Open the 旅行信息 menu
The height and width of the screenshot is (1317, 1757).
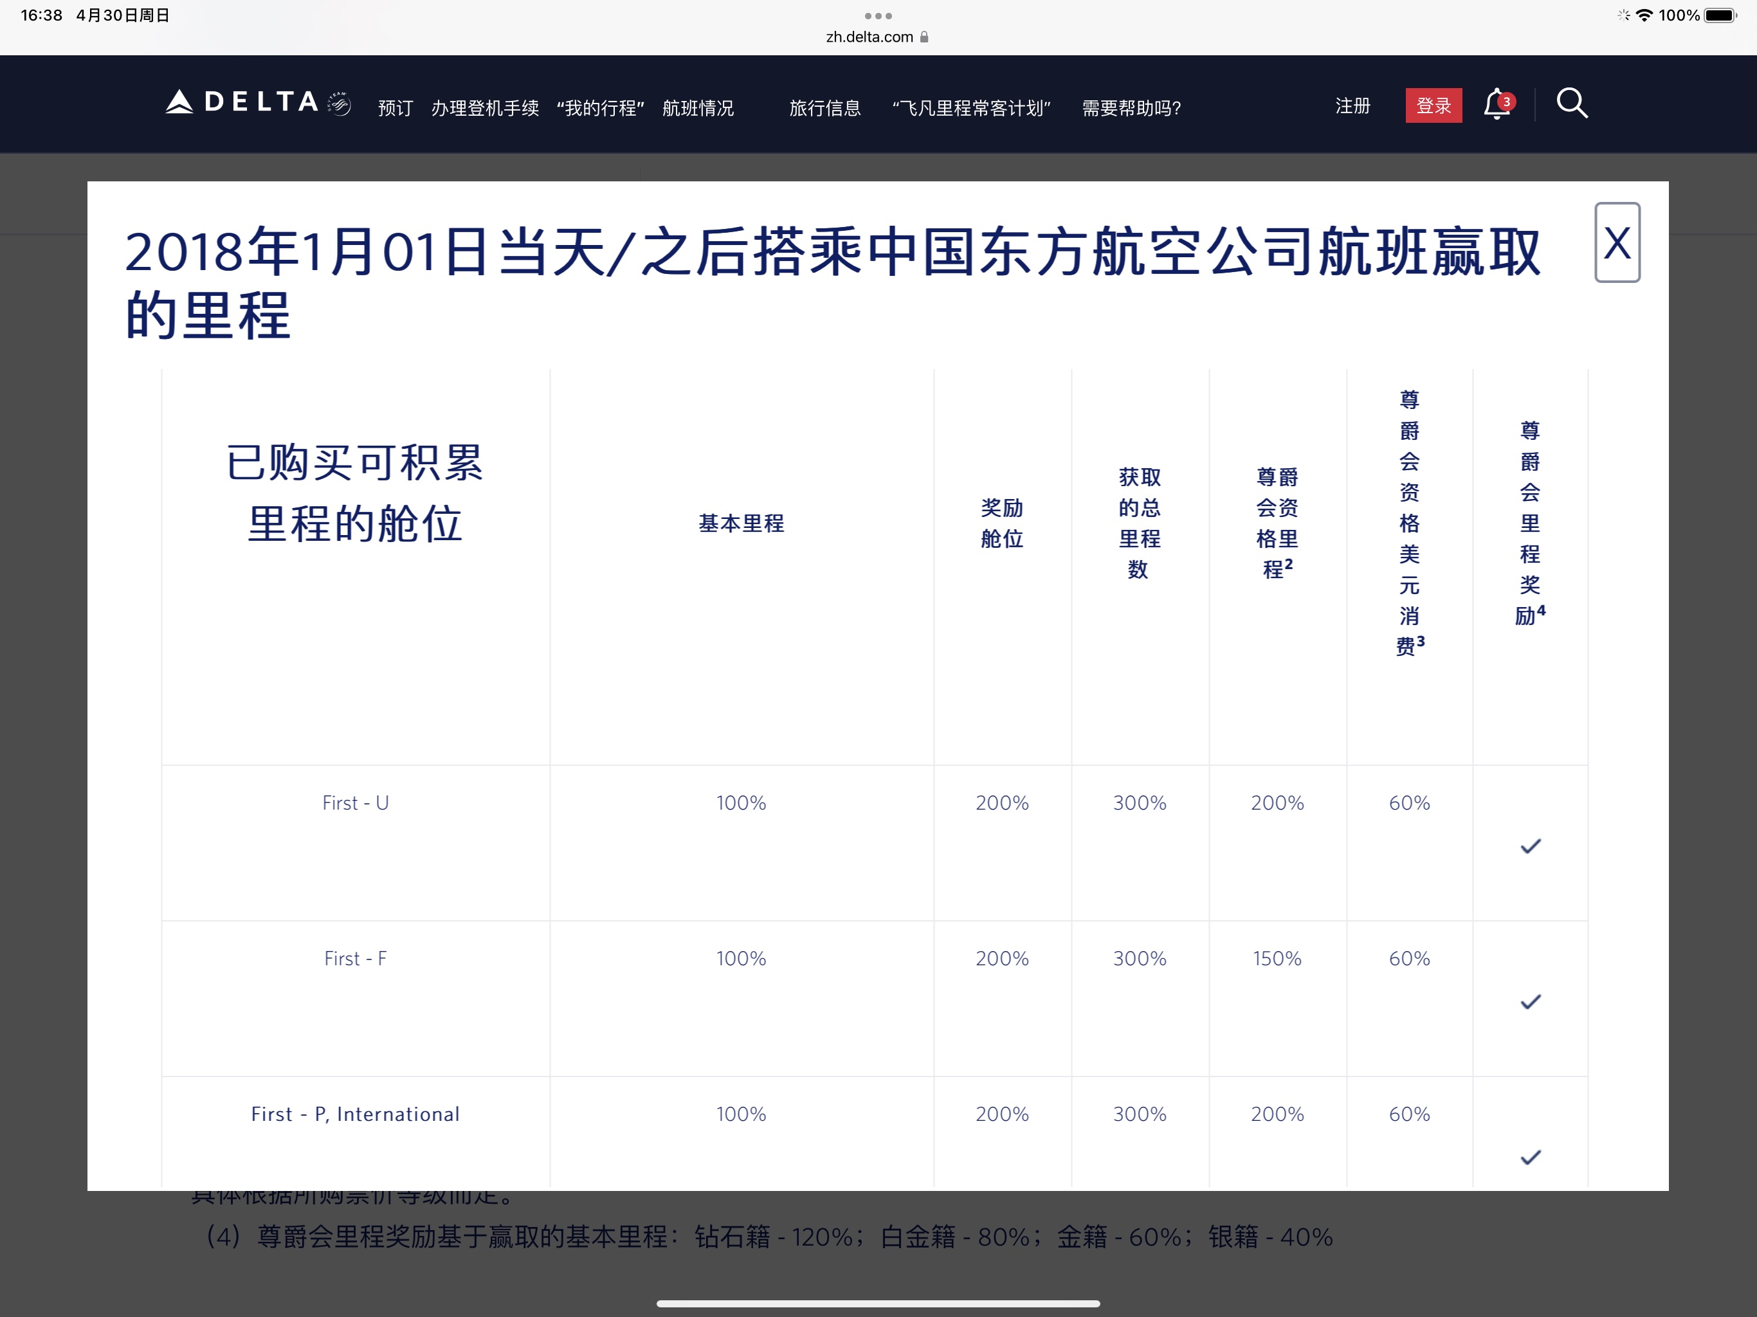click(x=824, y=107)
